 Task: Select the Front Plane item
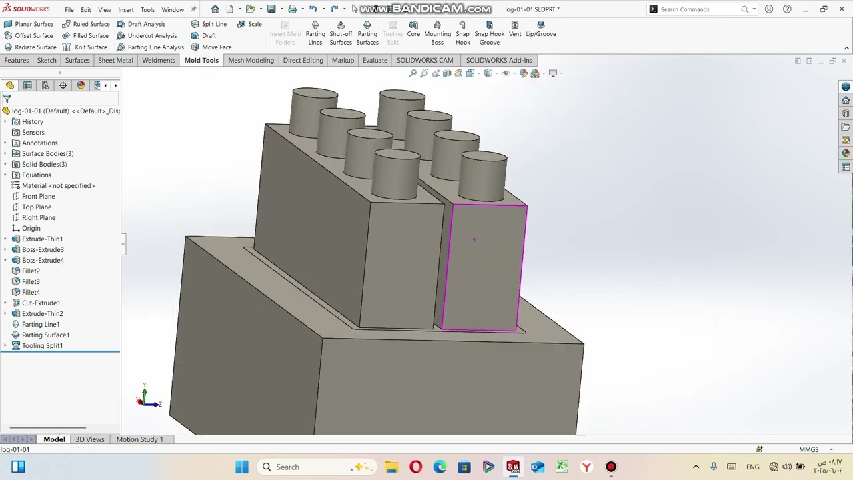33,197
